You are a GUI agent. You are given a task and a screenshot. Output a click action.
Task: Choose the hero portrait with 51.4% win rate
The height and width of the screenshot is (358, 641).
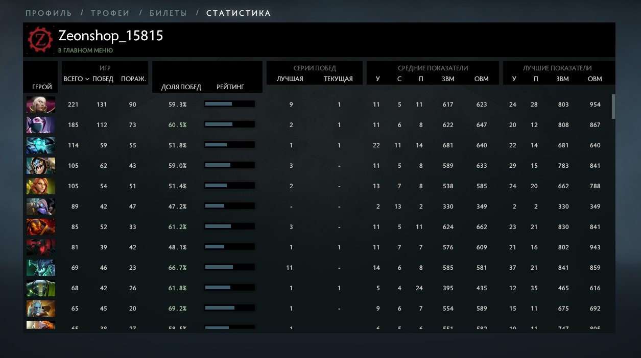point(41,186)
